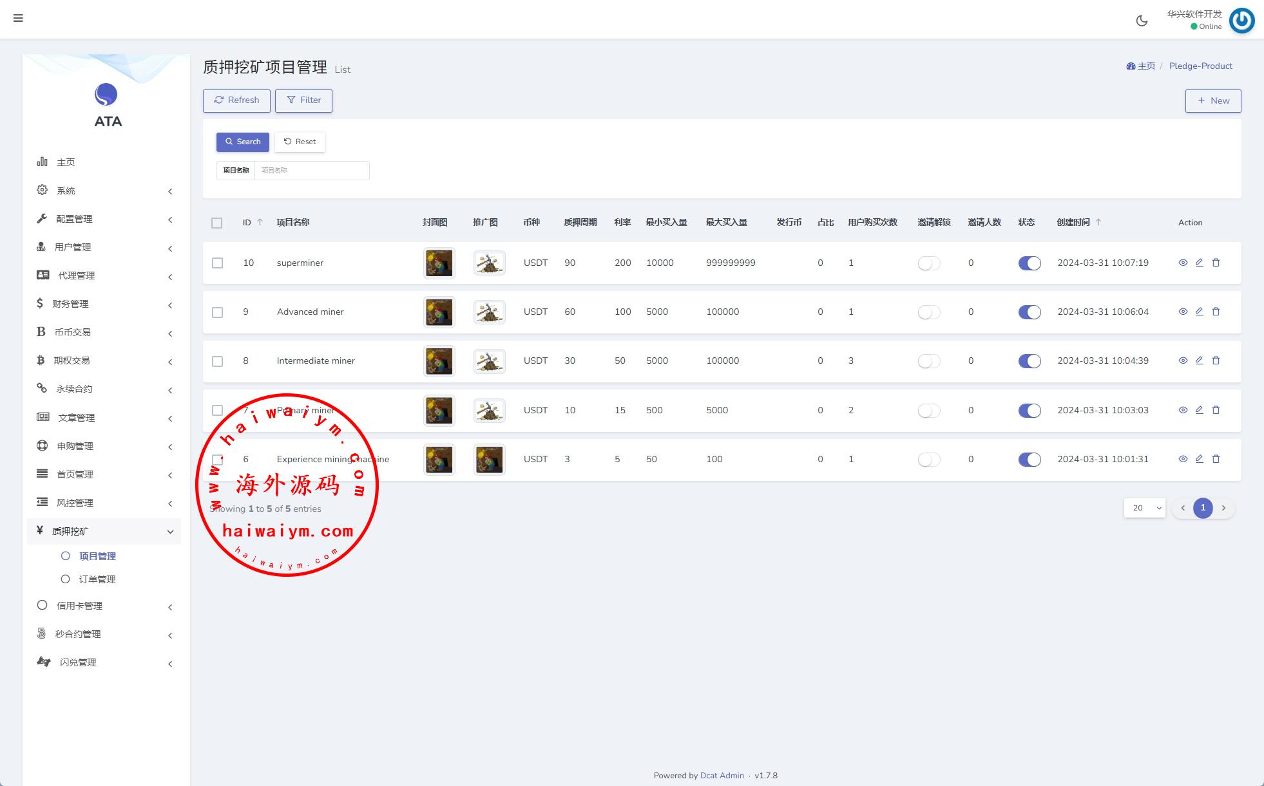The height and width of the screenshot is (786, 1264).
Task: Click the Dcat Admin footer link
Action: (x=722, y=775)
